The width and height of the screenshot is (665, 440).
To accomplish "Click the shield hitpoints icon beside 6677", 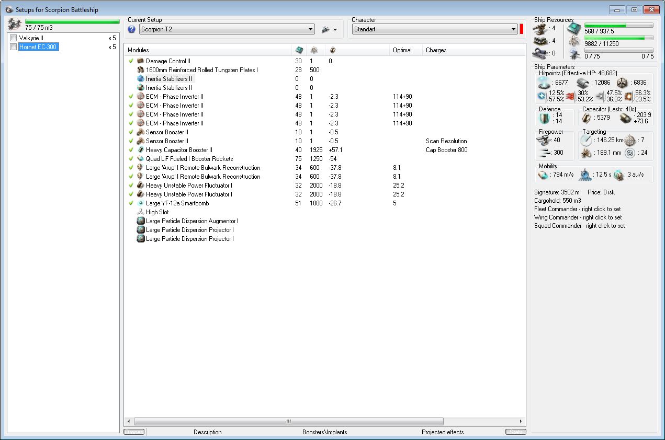I will pos(545,83).
